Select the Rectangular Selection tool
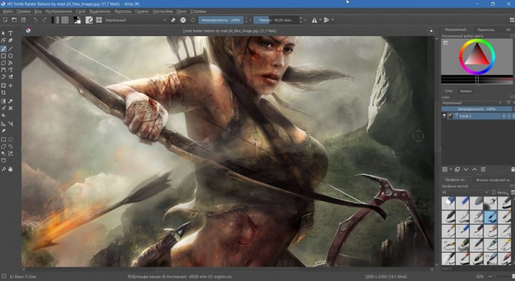515x281 pixels. click(3, 139)
